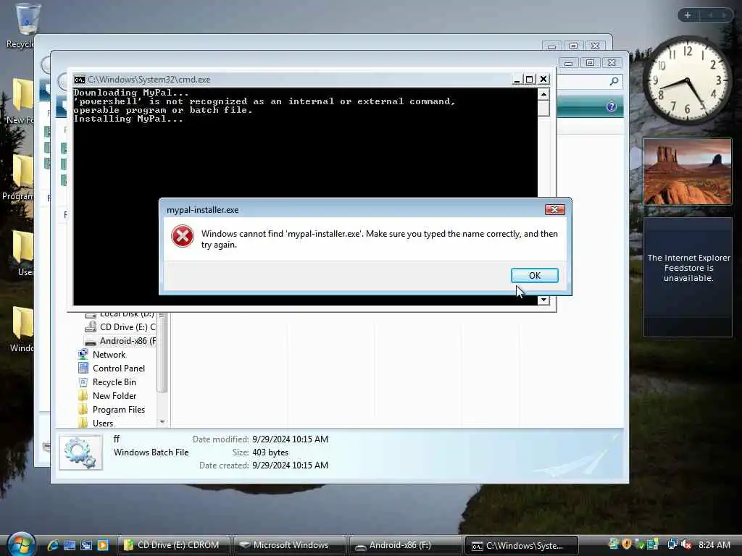Click the Android-x86 drive icon in tree
Screen dimensions: 742x556
point(91,342)
